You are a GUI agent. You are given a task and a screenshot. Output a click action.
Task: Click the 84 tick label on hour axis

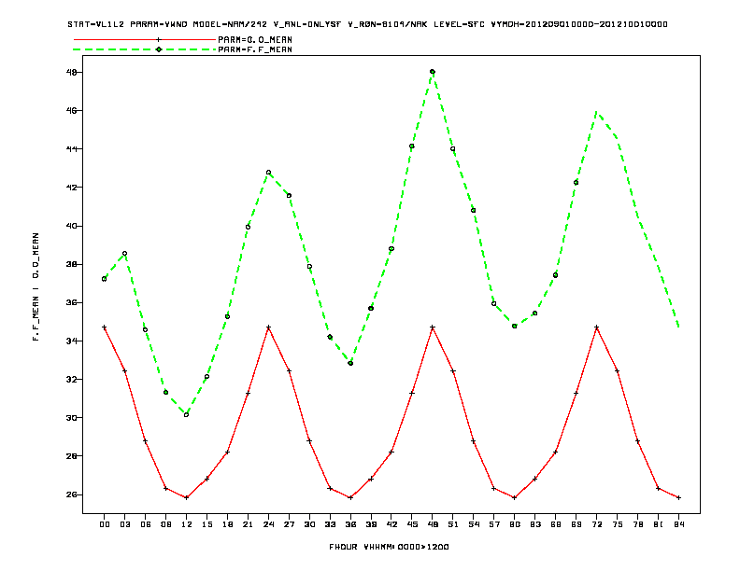678,524
